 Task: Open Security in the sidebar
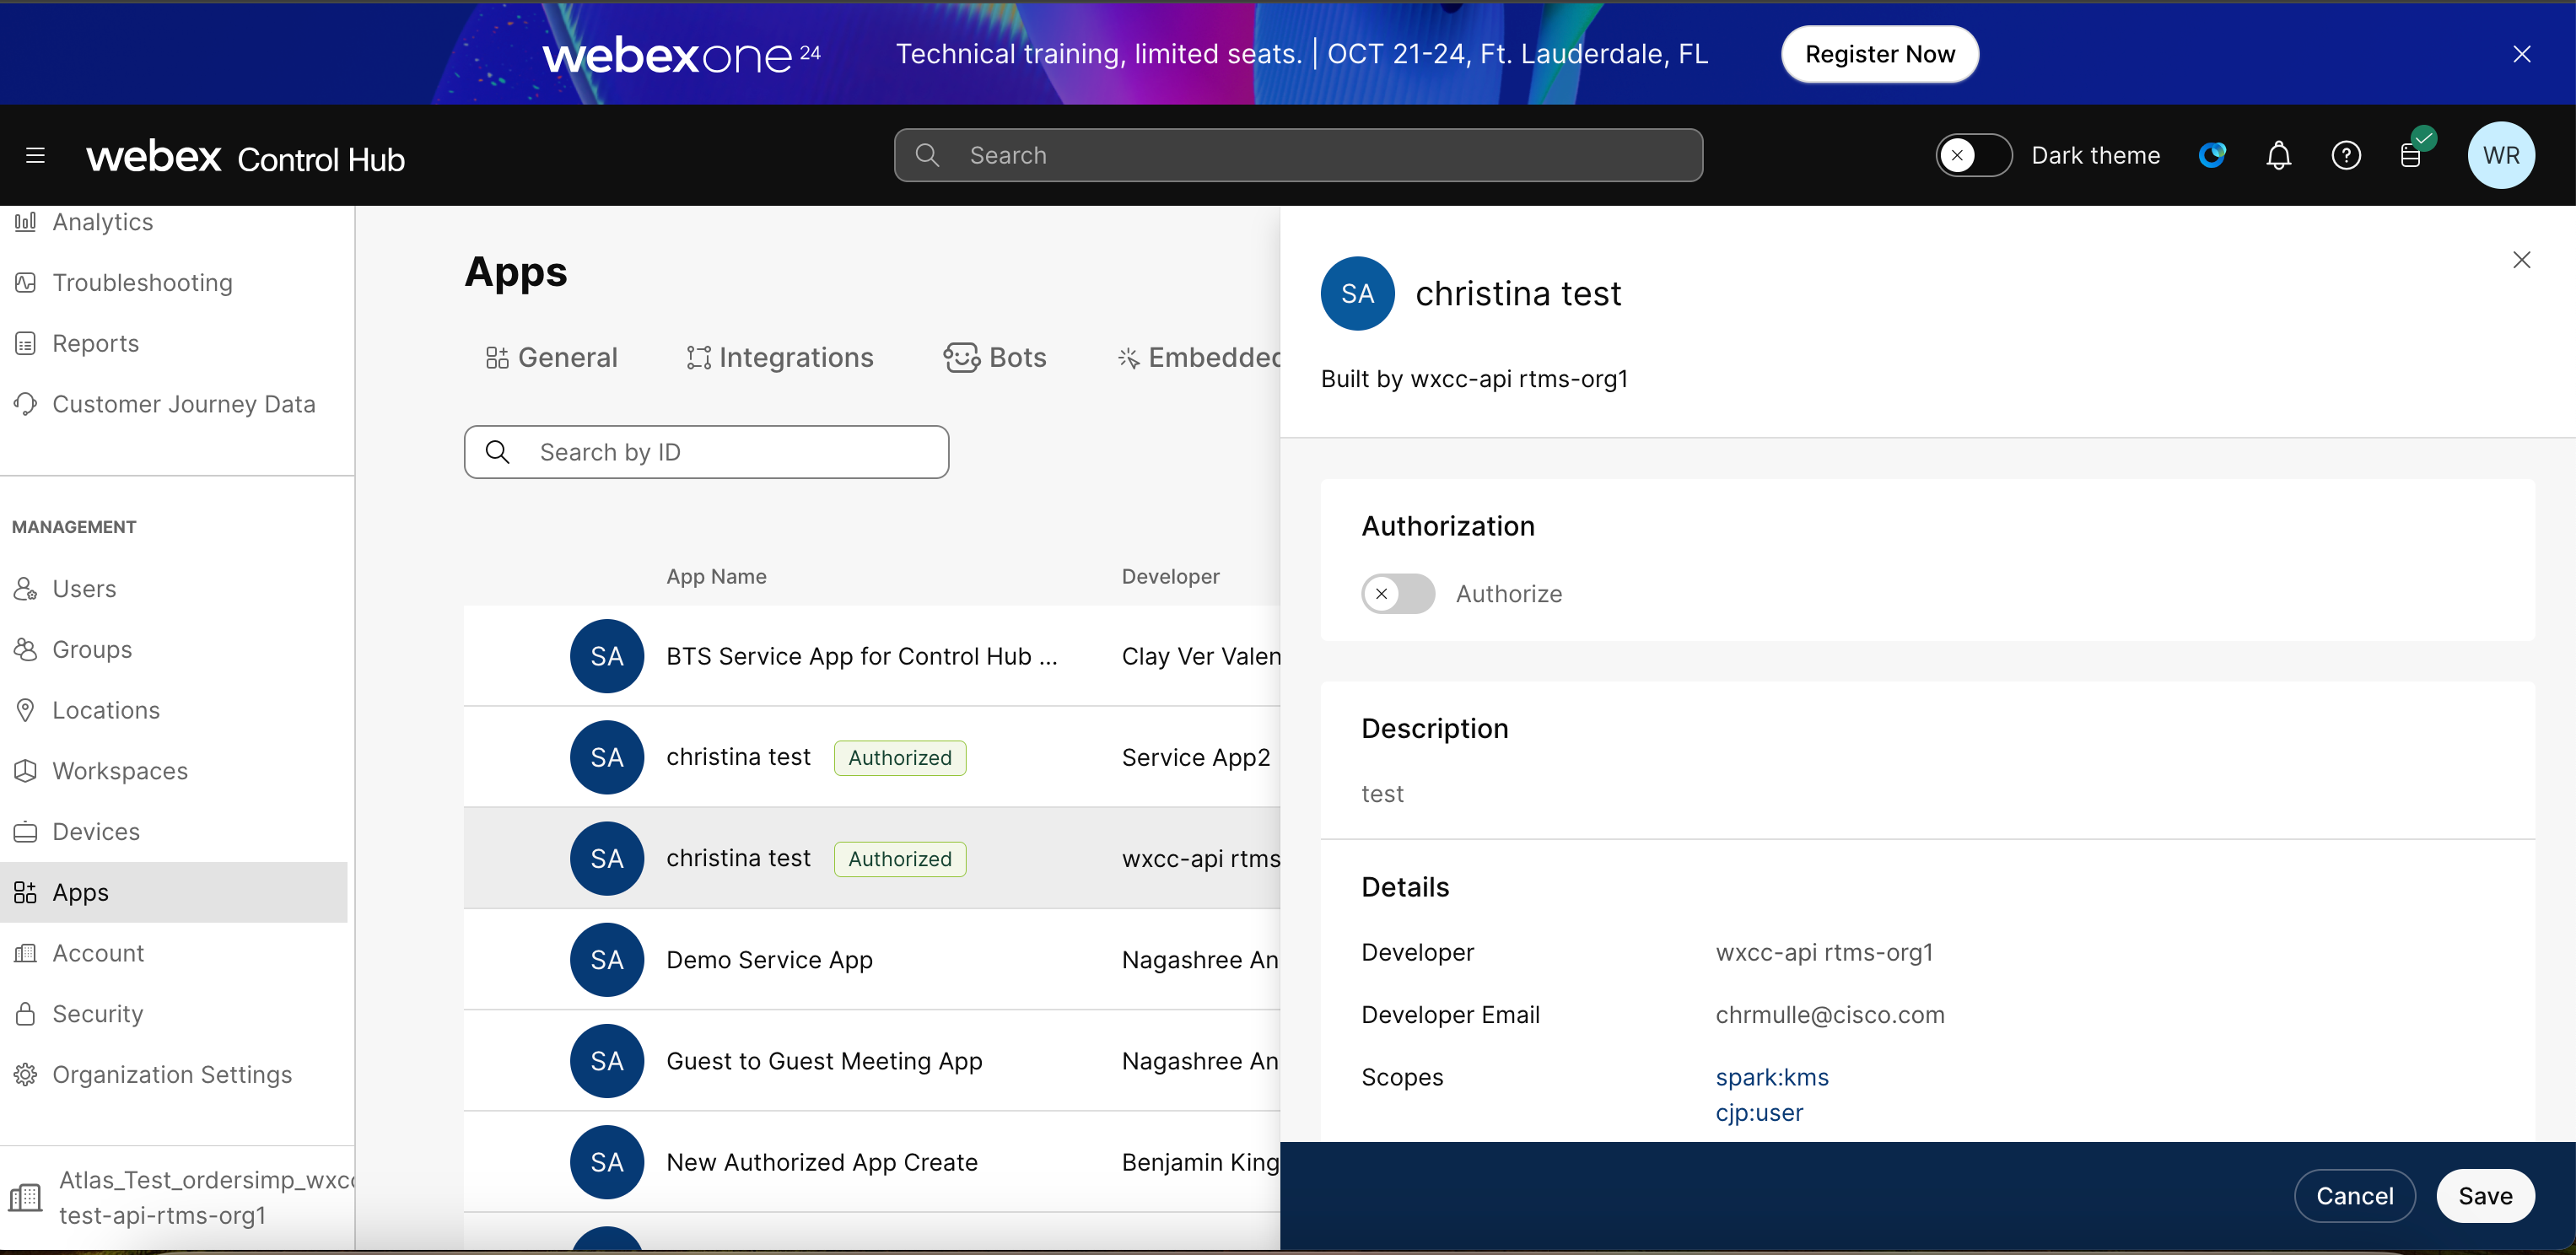coord(97,1014)
